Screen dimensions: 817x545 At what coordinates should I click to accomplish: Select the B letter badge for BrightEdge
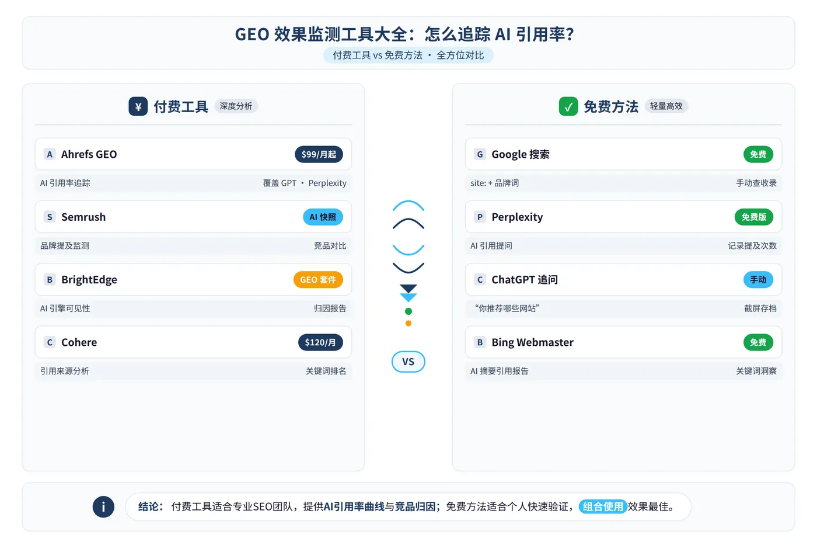[x=50, y=279]
